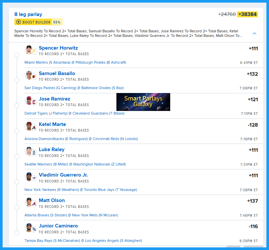The height and width of the screenshot is (250, 269).
Task: Open Vladimir Guerrero Jr. player name link
Action: tap(63, 175)
